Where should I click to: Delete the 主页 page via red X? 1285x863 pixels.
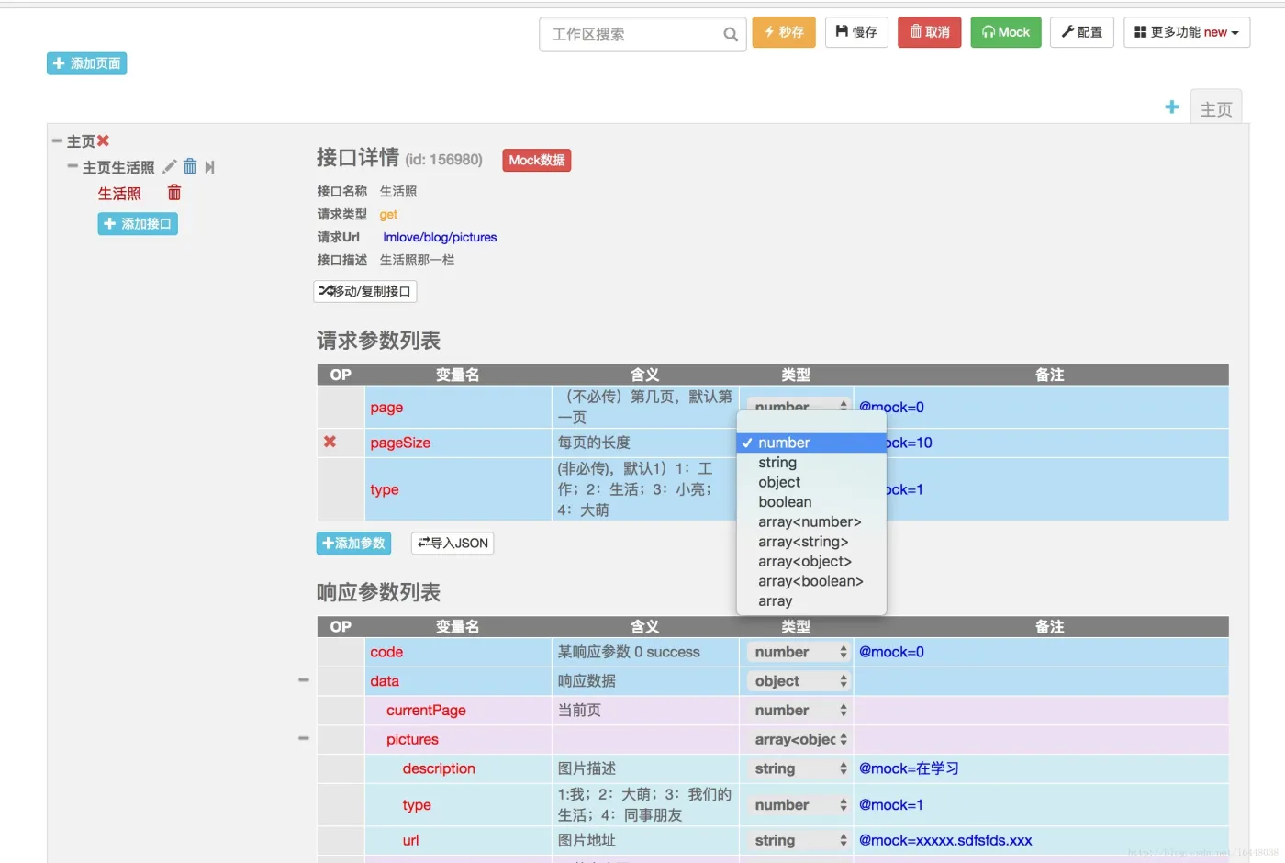click(x=103, y=140)
